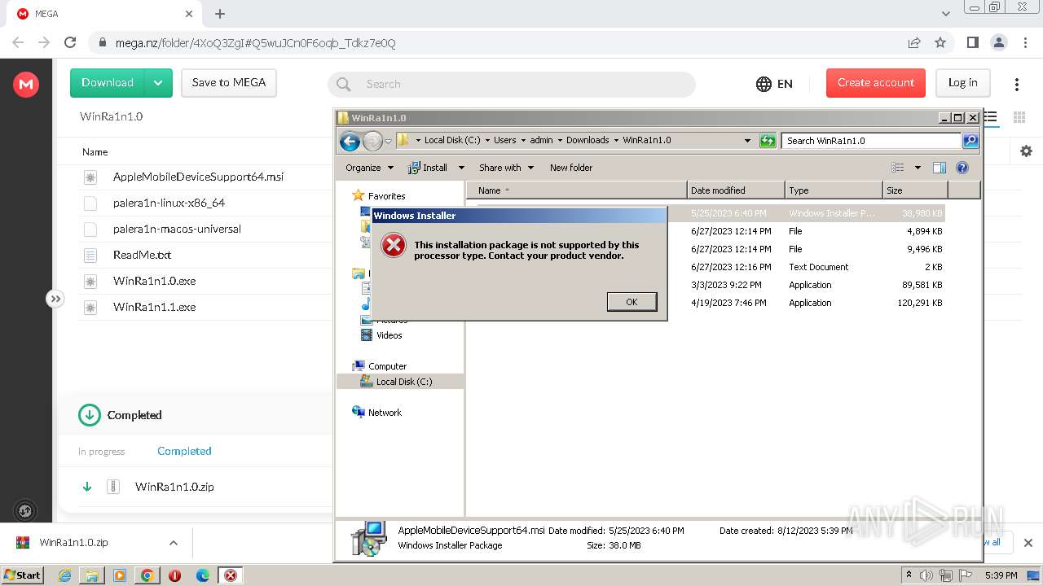Click the green refresh icon in Explorer address bar
This screenshot has width=1043, height=586.
pos(768,140)
